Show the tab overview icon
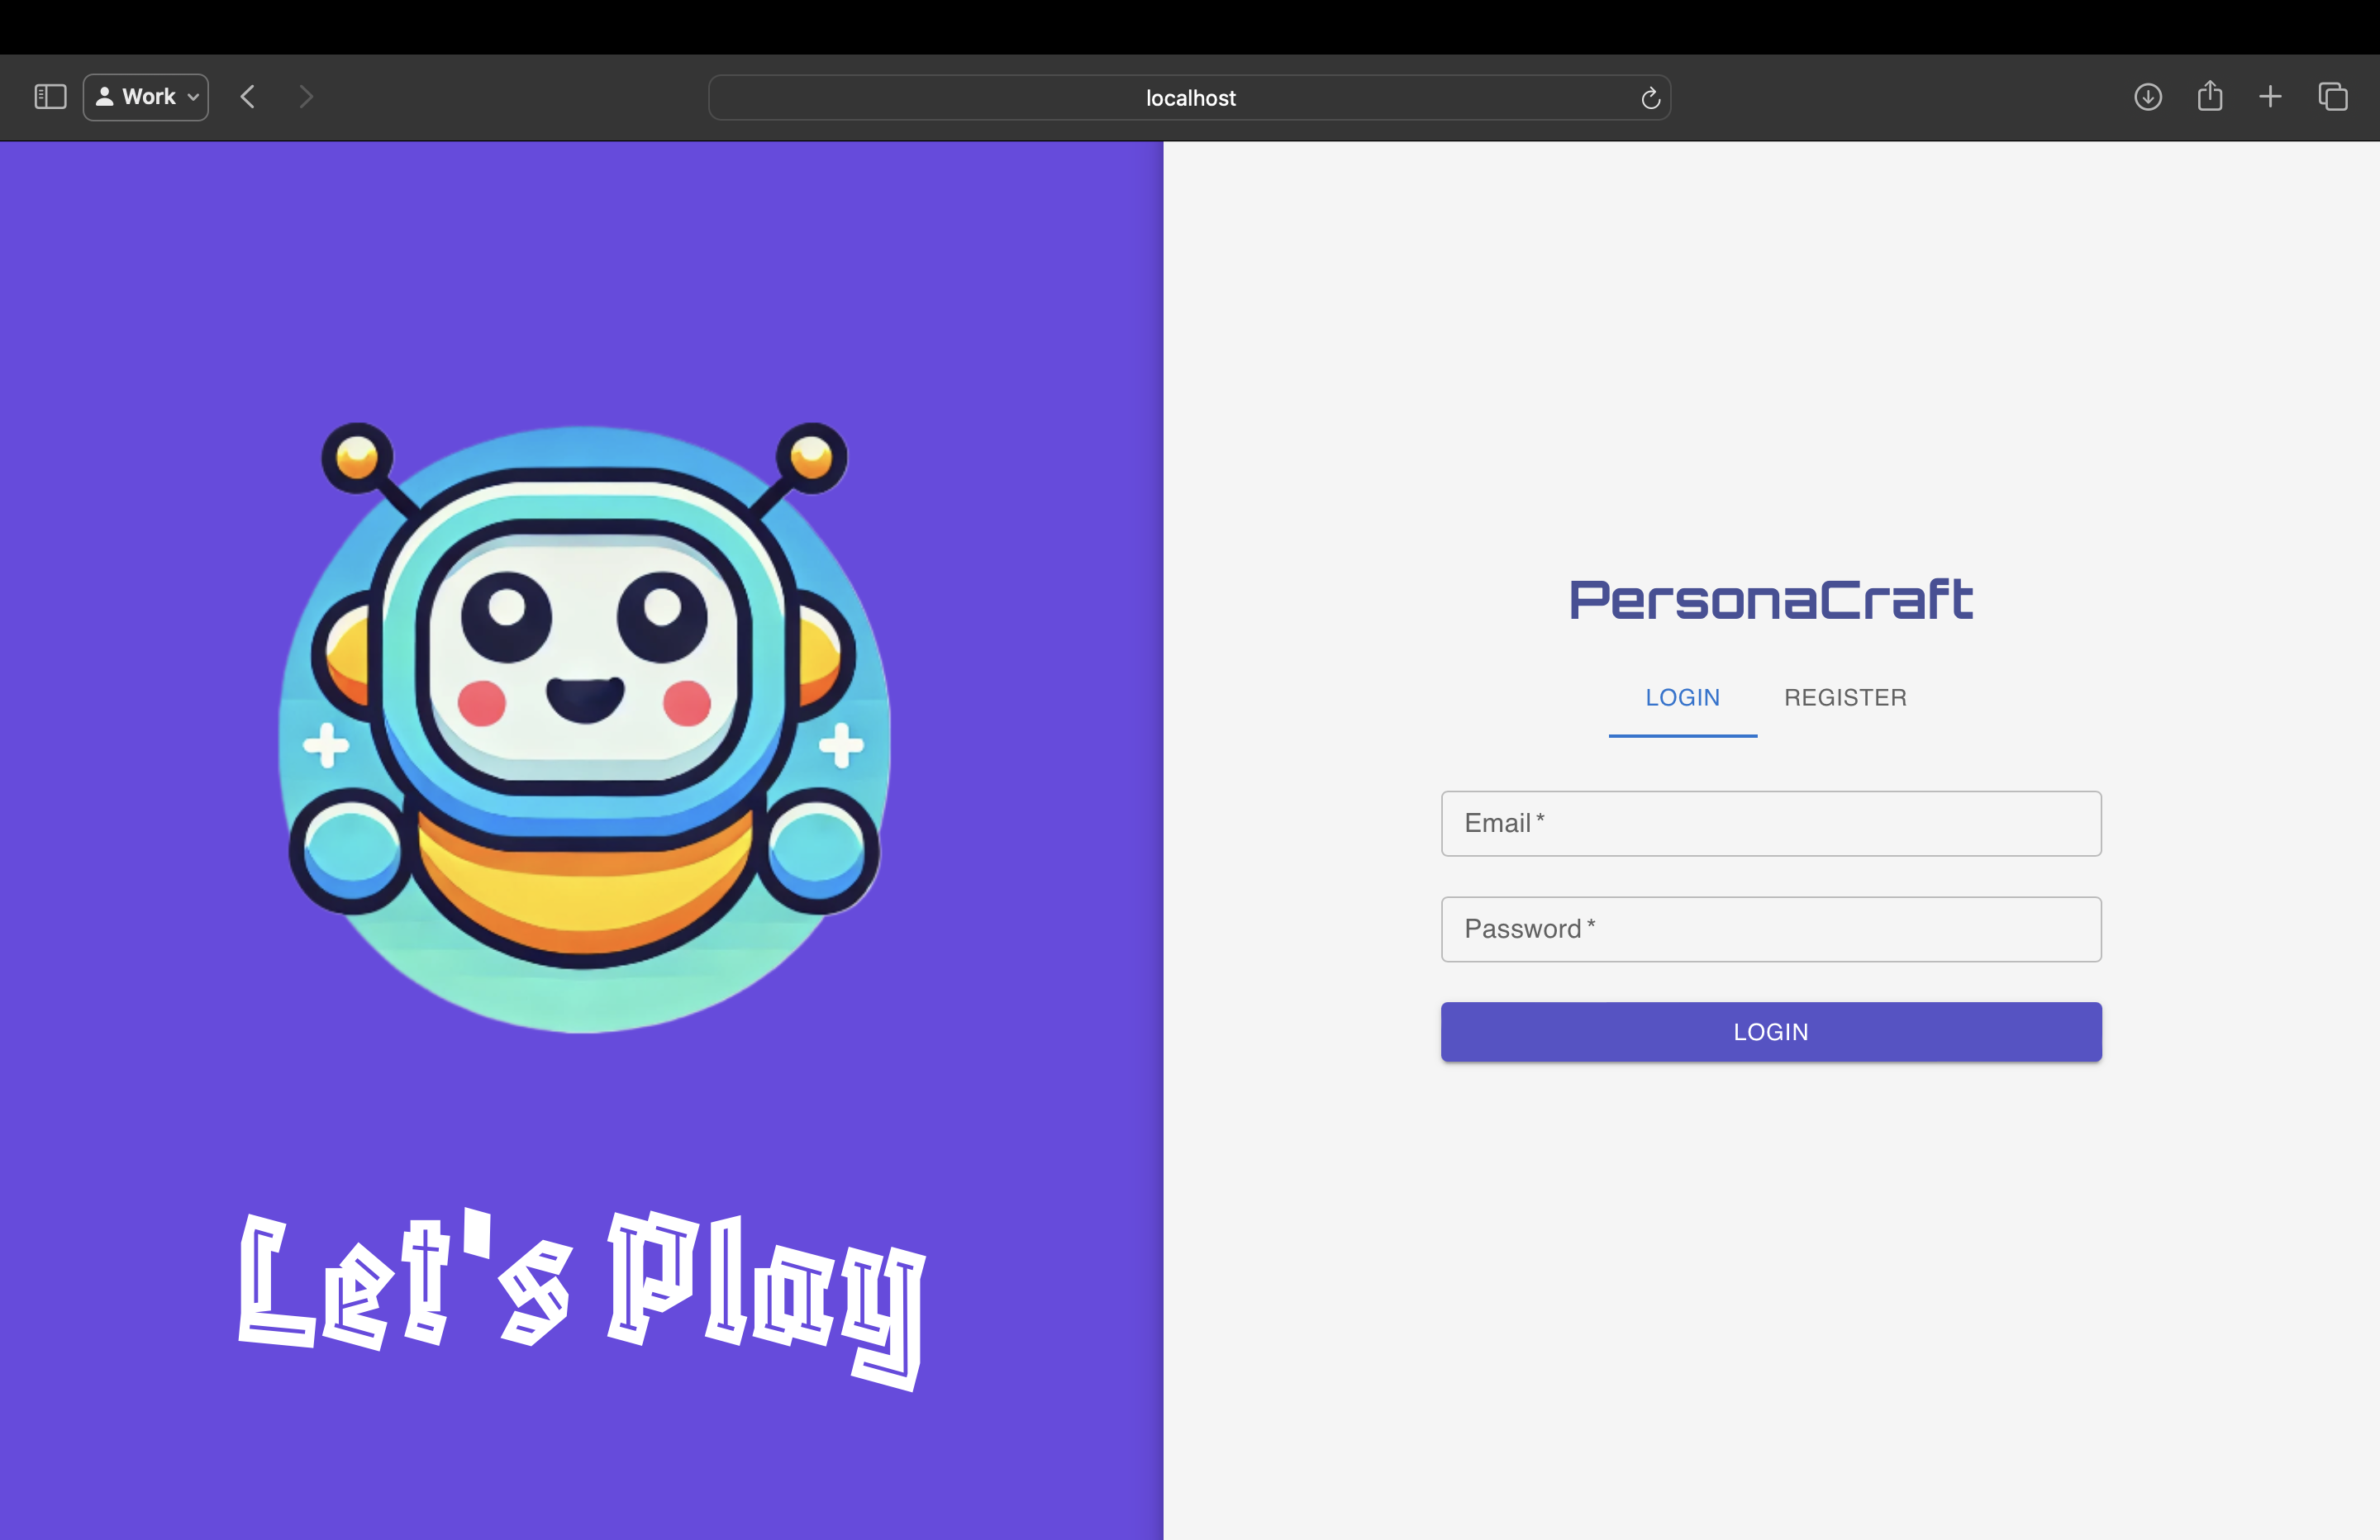Viewport: 2380px width, 1540px height. tap(2332, 97)
